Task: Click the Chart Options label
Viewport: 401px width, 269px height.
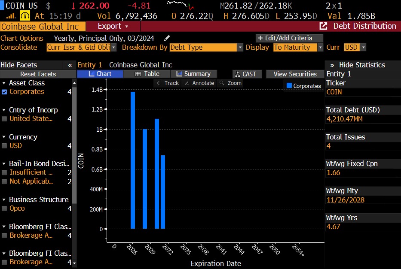Action: (x=22, y=38)
